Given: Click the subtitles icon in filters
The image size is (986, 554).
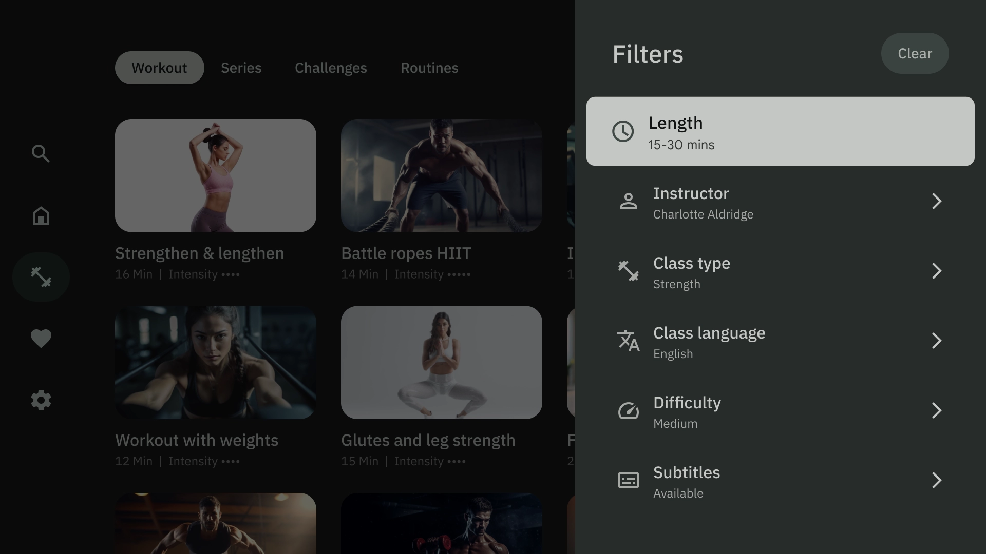Looking at the screenshot, I should pyautogui.click(x=629, y=481).
